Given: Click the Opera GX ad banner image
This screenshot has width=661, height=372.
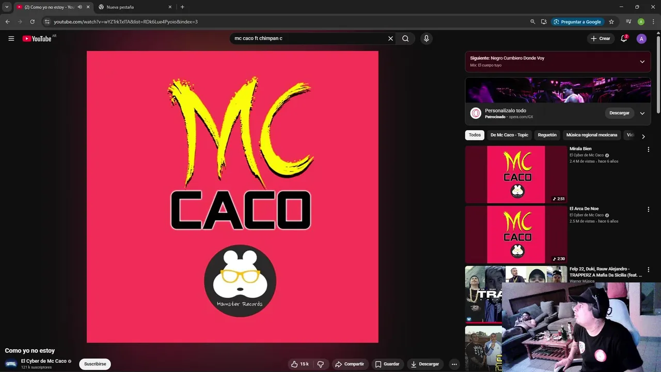Looking at the screenshot, I should (x=558, y=90).
